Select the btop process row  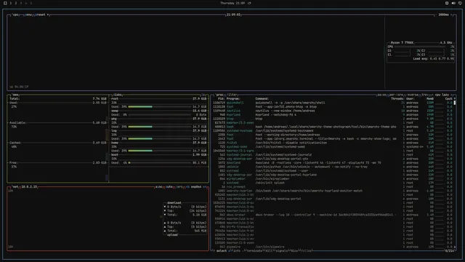point(333,119)
